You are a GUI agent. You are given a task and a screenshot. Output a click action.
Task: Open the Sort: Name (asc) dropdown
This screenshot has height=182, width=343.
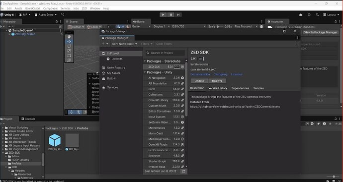(x=124, y=44)
